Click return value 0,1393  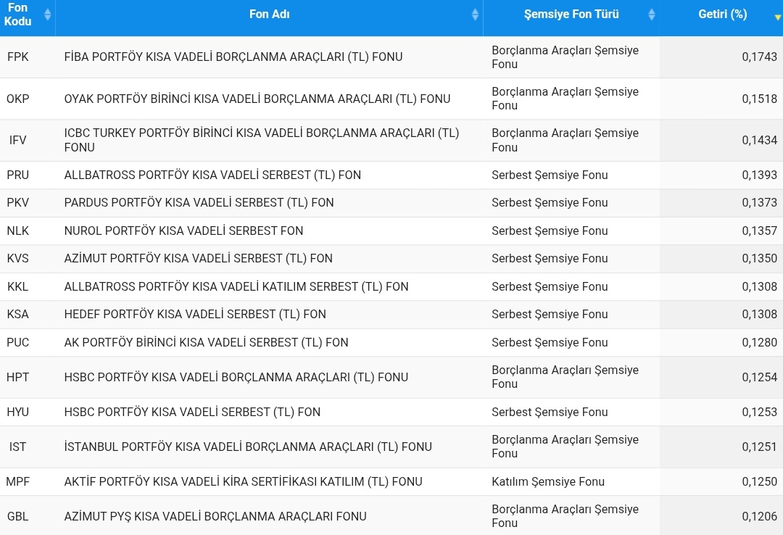tap(760, 175)
